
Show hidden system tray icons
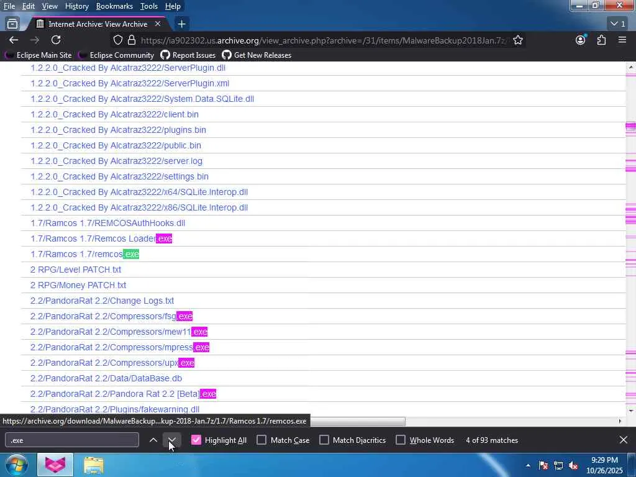(x=528, y=466)
